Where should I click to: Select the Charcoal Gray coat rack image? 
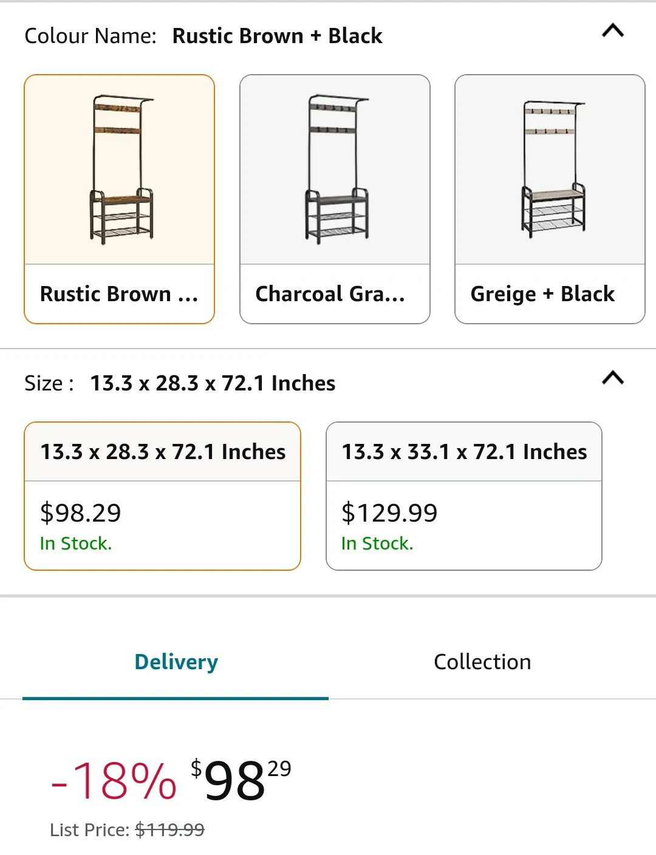[x=335, y=170]
